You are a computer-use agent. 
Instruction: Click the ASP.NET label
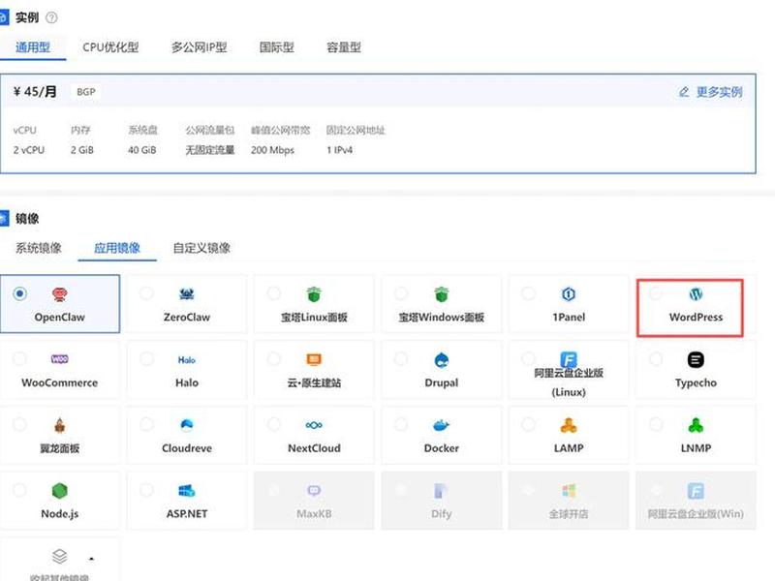coord(187,514)
